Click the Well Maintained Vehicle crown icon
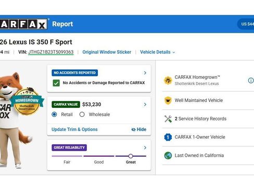Viewport: 254px width, 190px height. pos(168,100)
